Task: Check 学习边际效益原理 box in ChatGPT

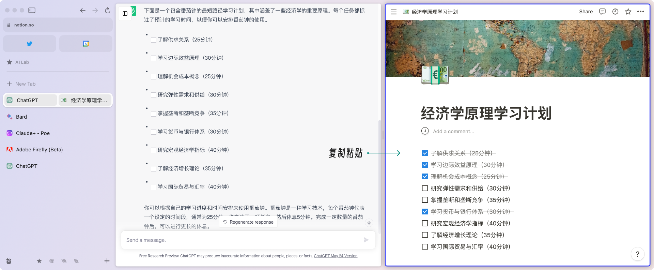Action: (154, 58)
